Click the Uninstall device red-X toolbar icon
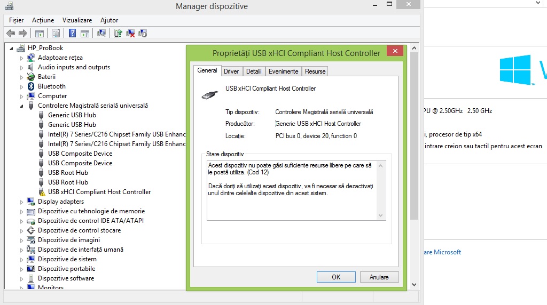 (130, 34)
